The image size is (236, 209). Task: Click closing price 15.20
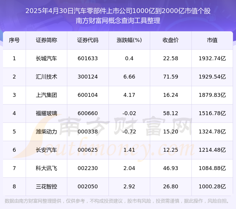tap(171, 132)
